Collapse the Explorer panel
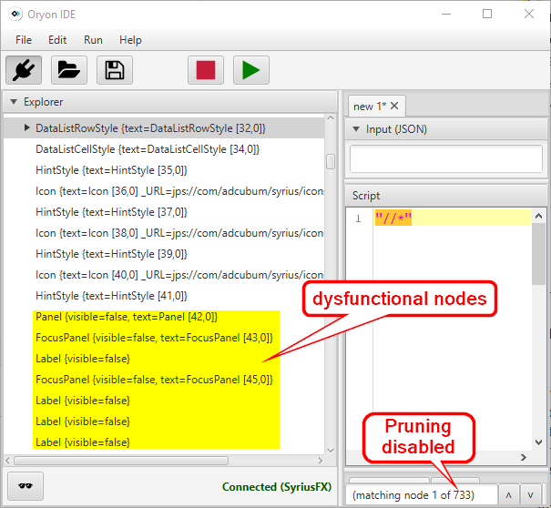The image size is (551, 508). click(12, 102)
